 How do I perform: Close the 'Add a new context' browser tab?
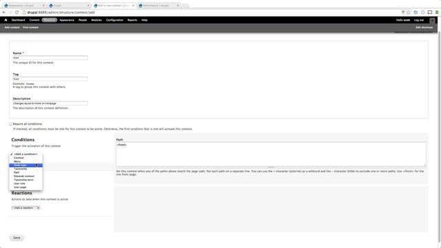click(133, 6)
